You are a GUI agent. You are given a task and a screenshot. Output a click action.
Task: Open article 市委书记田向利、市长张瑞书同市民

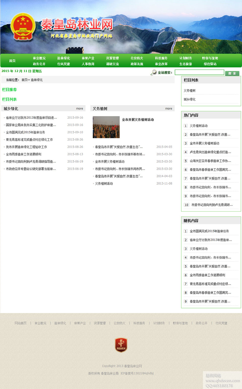tap(120, 169)
